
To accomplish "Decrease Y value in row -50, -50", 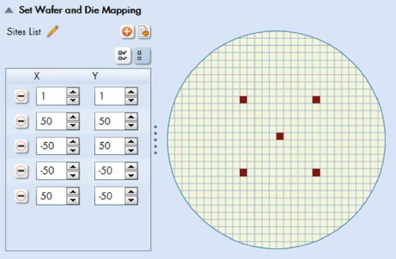I will coord(131,175).
